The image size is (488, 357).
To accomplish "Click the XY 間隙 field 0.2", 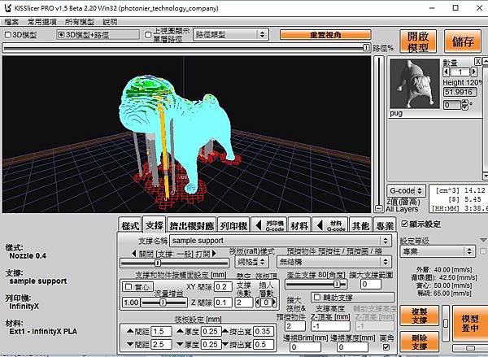I will click(223, 287).
